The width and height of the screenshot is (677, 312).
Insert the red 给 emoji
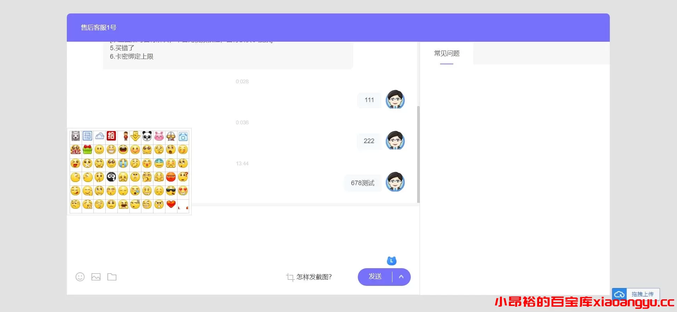[x=111, y=136]
